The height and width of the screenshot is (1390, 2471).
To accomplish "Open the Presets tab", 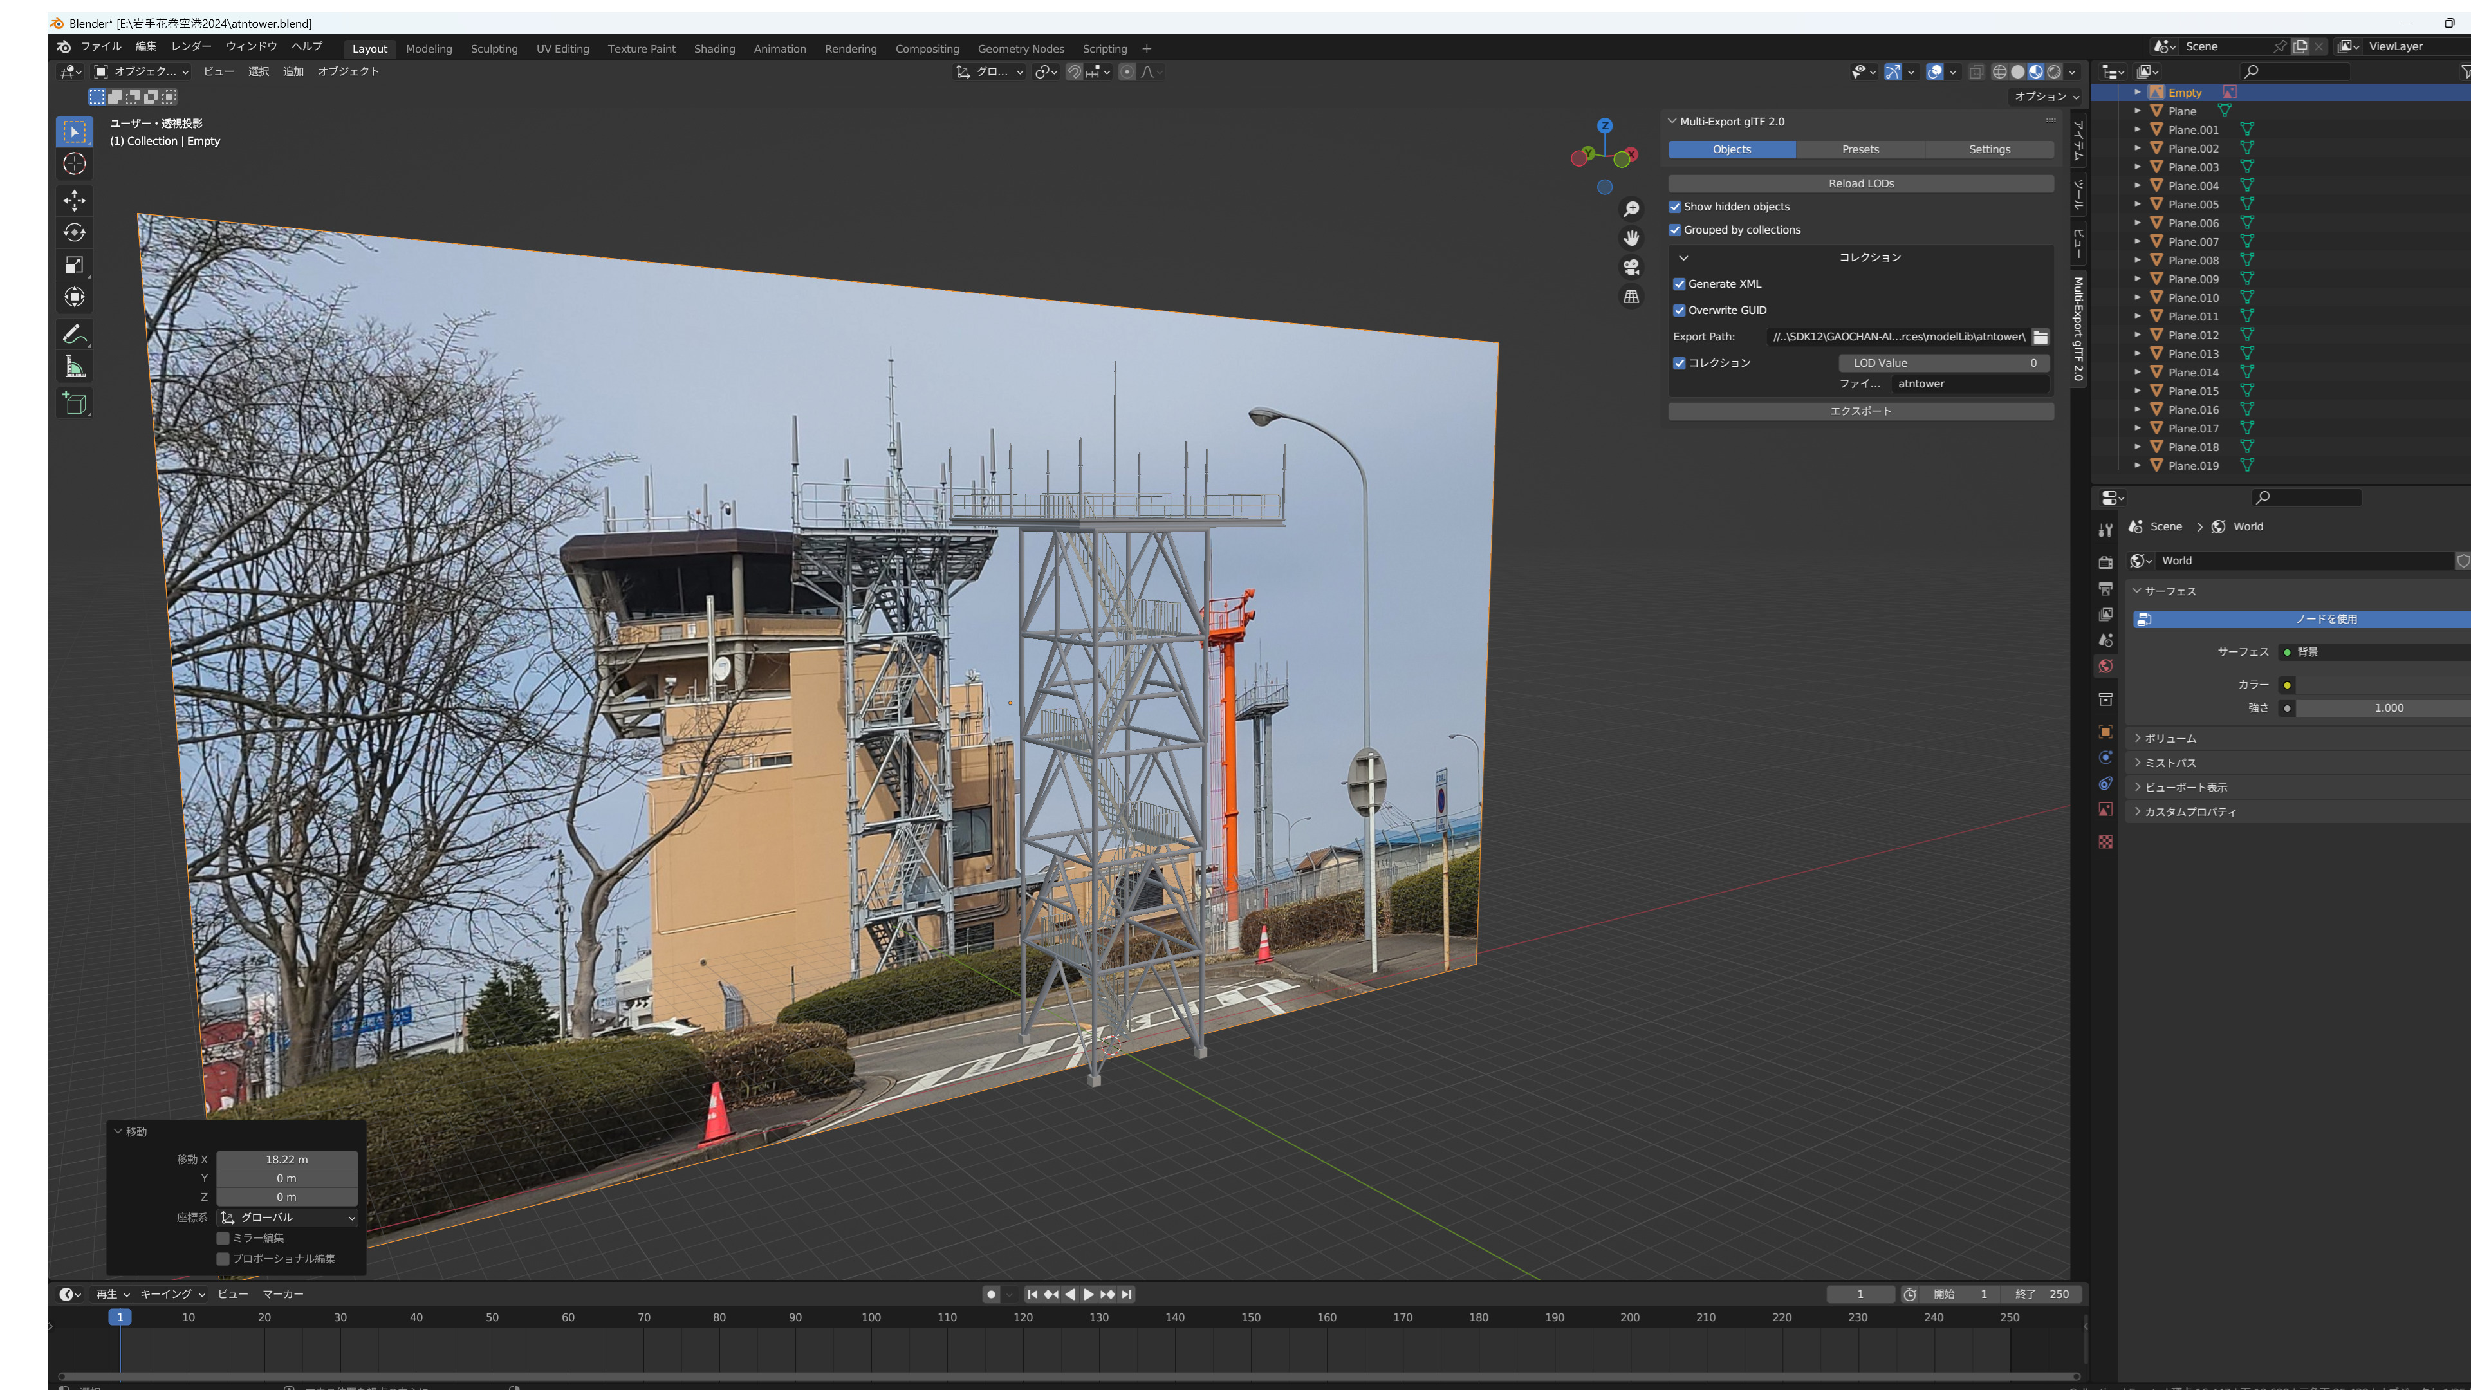I will click(x=1860, y=150).
